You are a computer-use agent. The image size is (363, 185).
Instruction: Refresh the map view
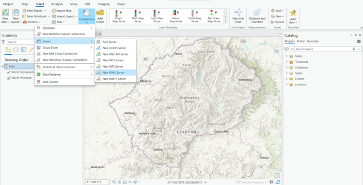(x=278, y=182)
